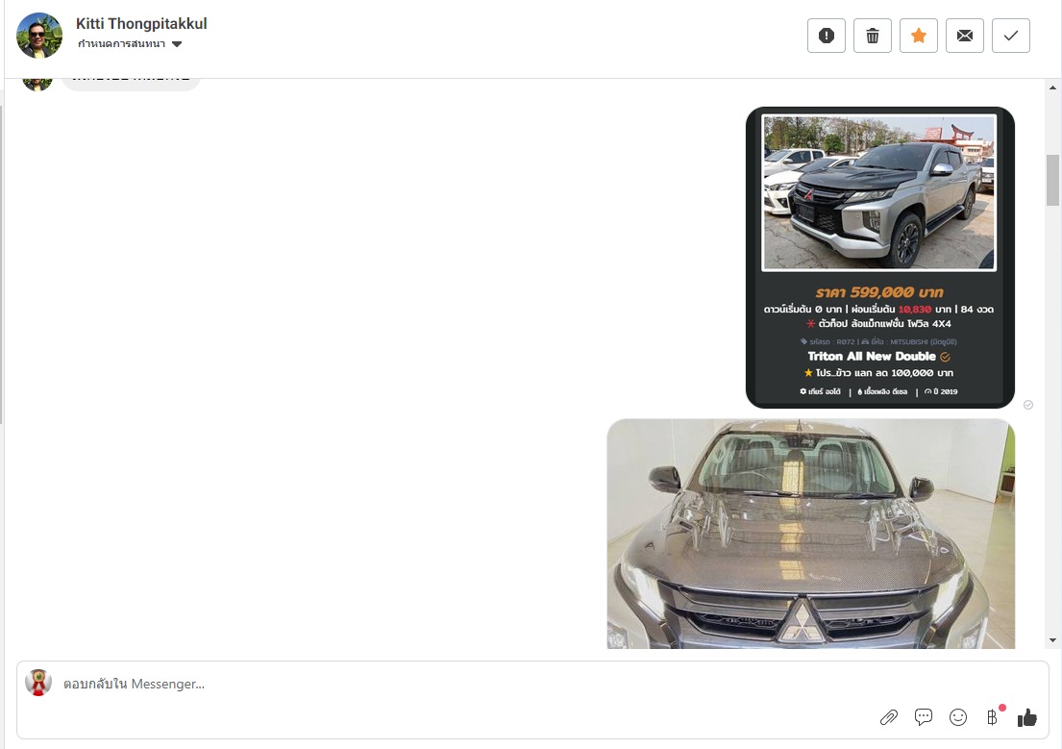Open Kitti Thongpitakkul's profile picture
Screen dimensions: 1062x749
pos(39,36)
